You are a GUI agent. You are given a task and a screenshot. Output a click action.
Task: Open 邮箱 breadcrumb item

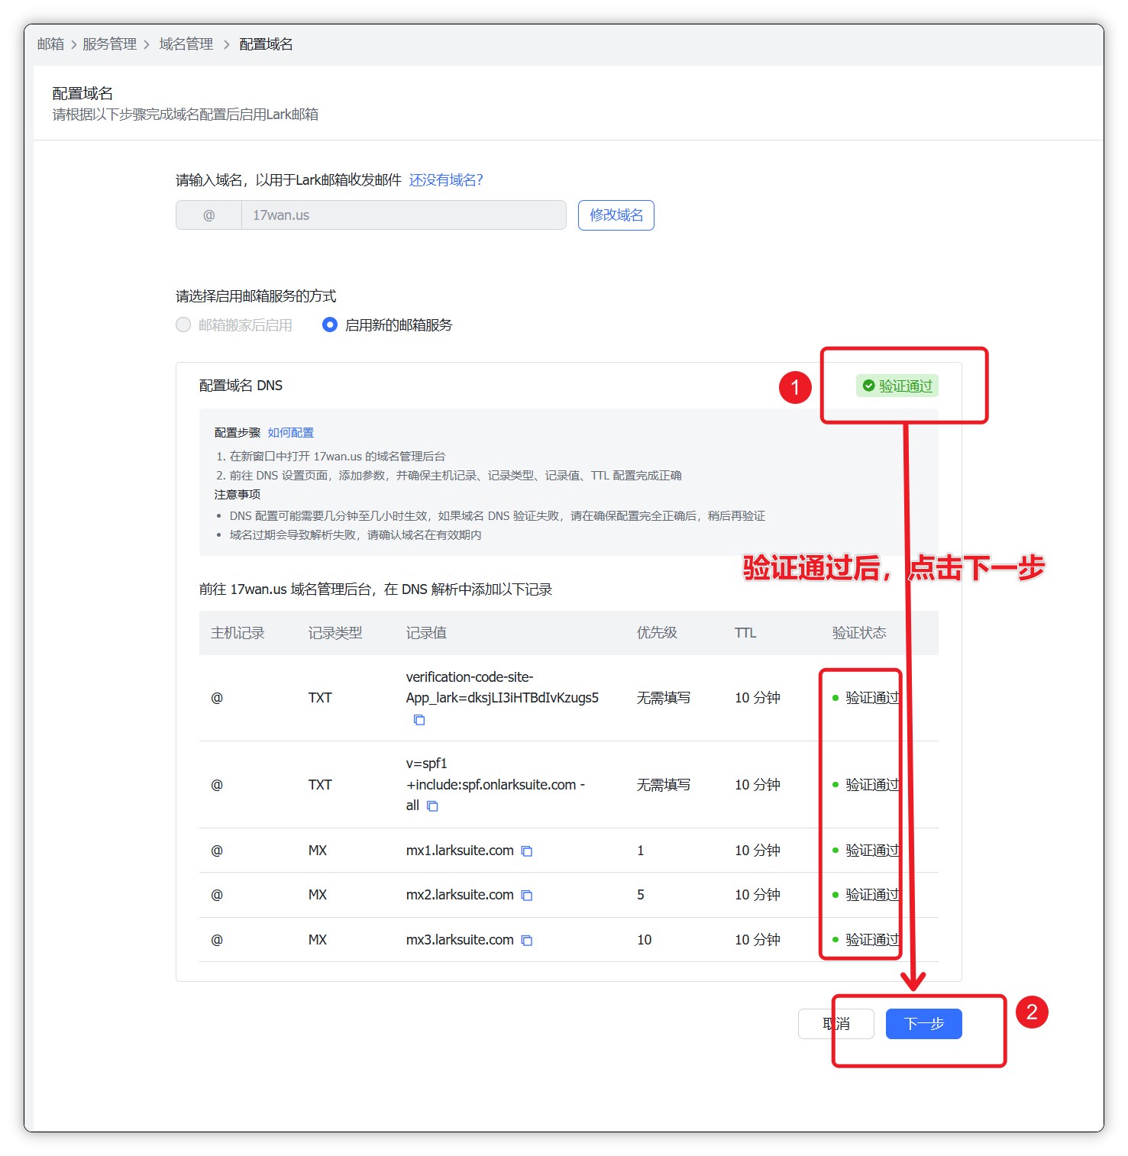click(x=50, y=44)
